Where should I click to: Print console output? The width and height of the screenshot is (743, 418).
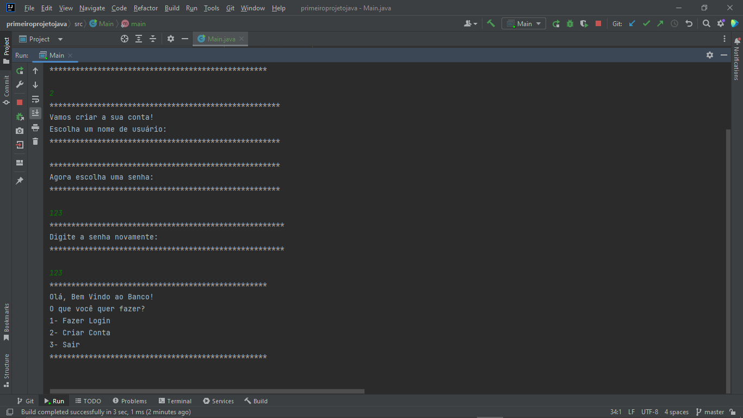pos(35,127)
